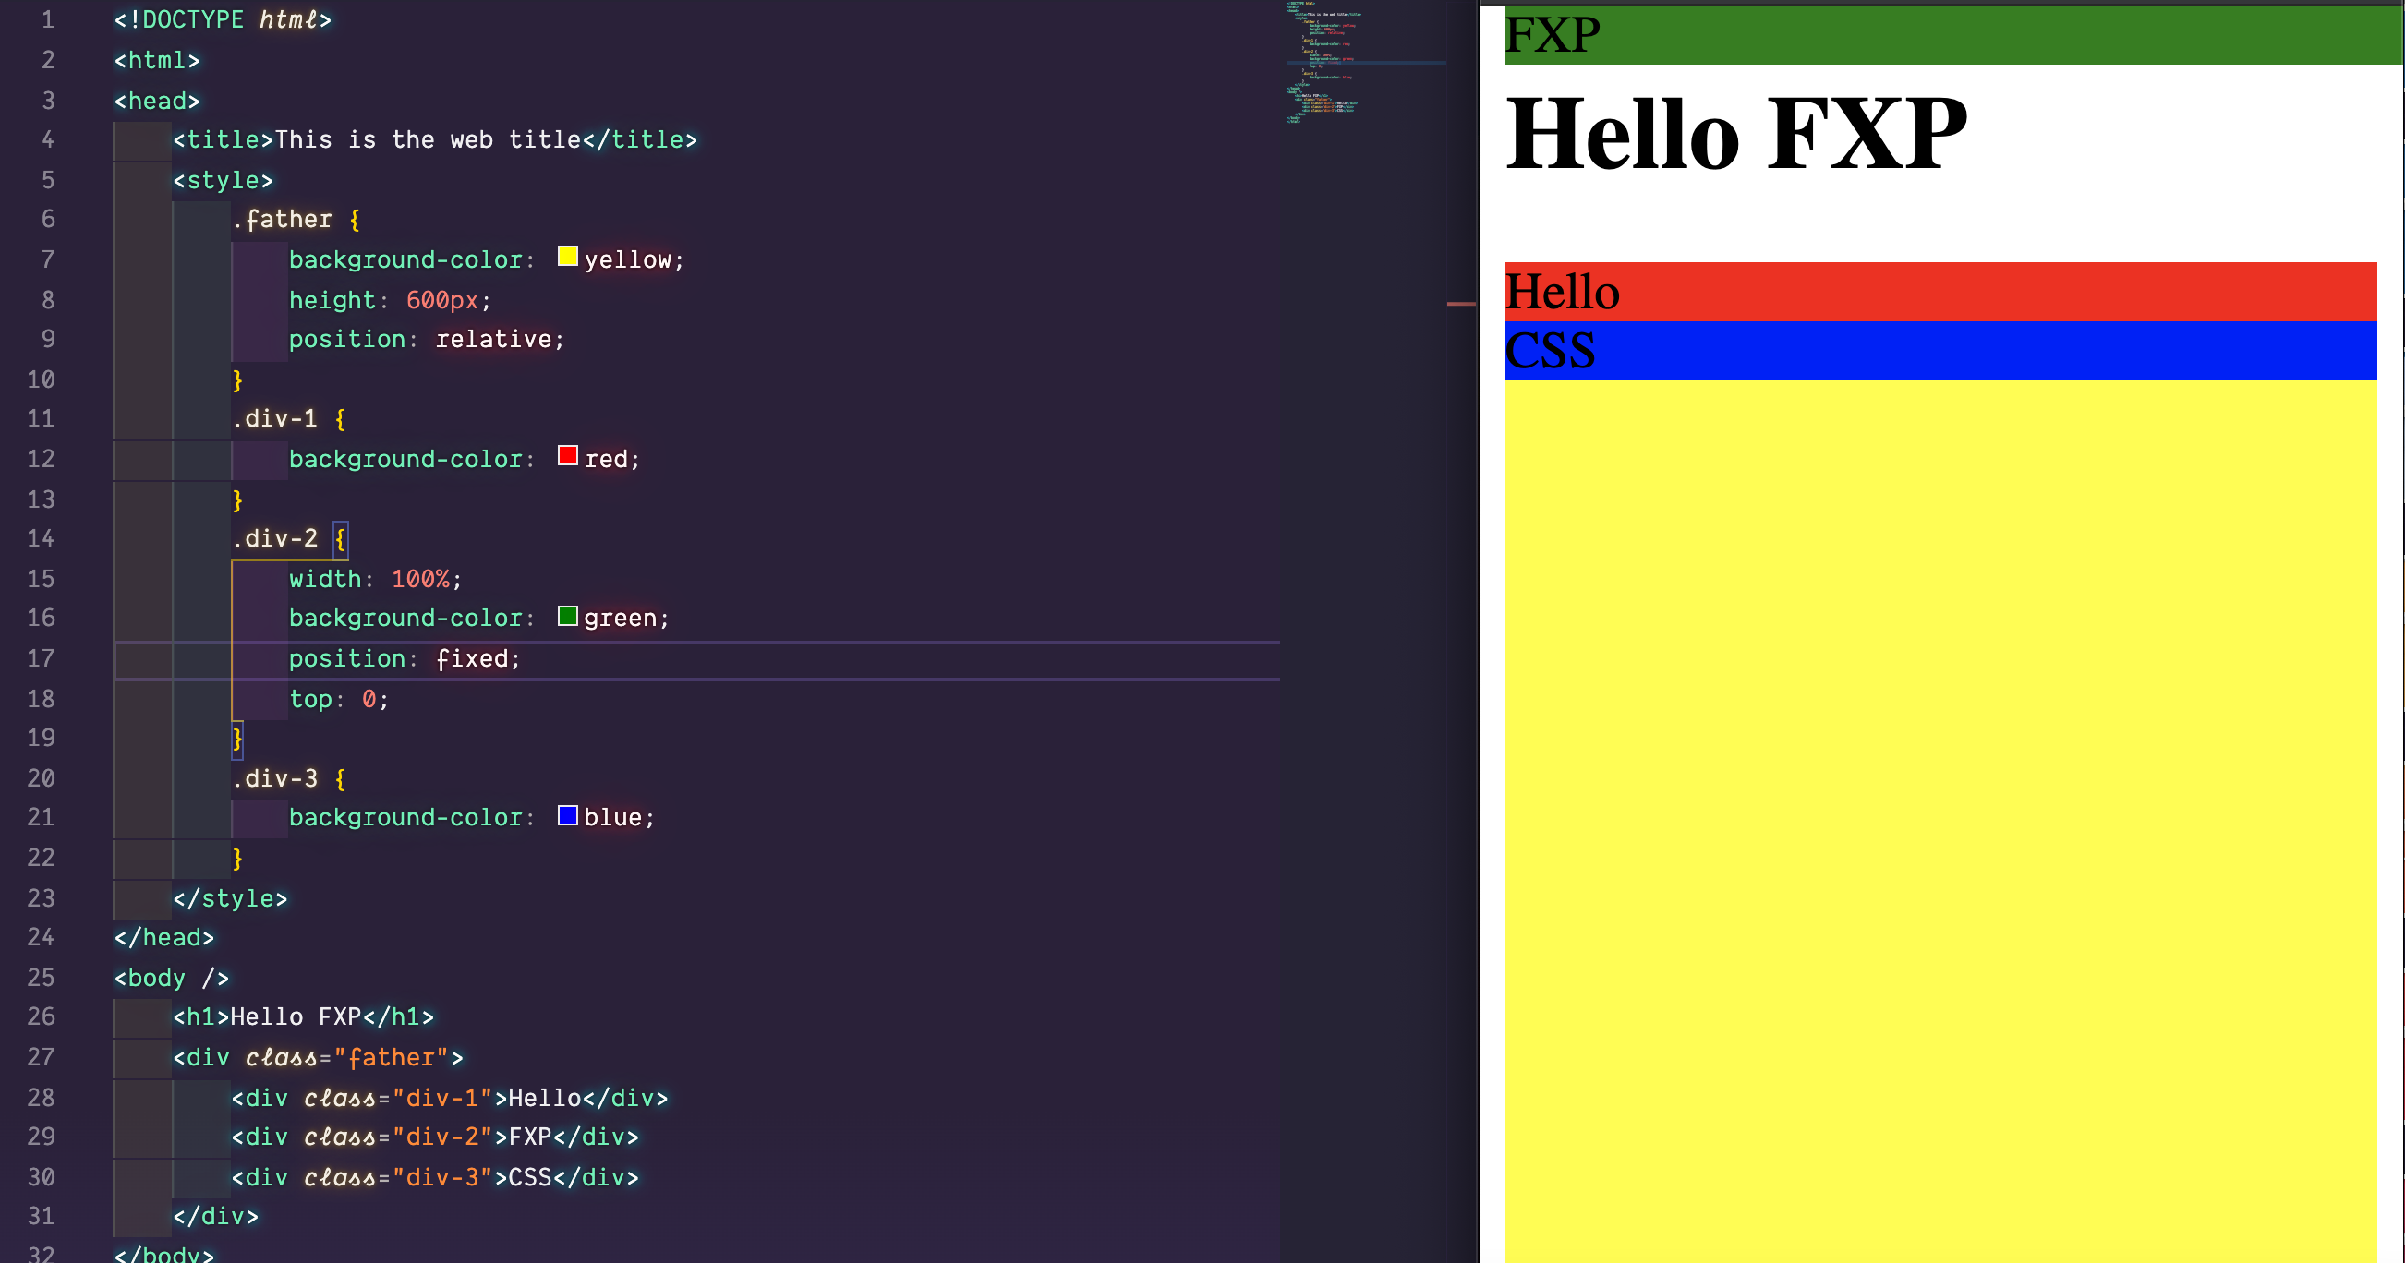Click the Hello FXP heading in preview
The height and width of the screenshot is (1263, 2405).
(x=1736, y=136)
